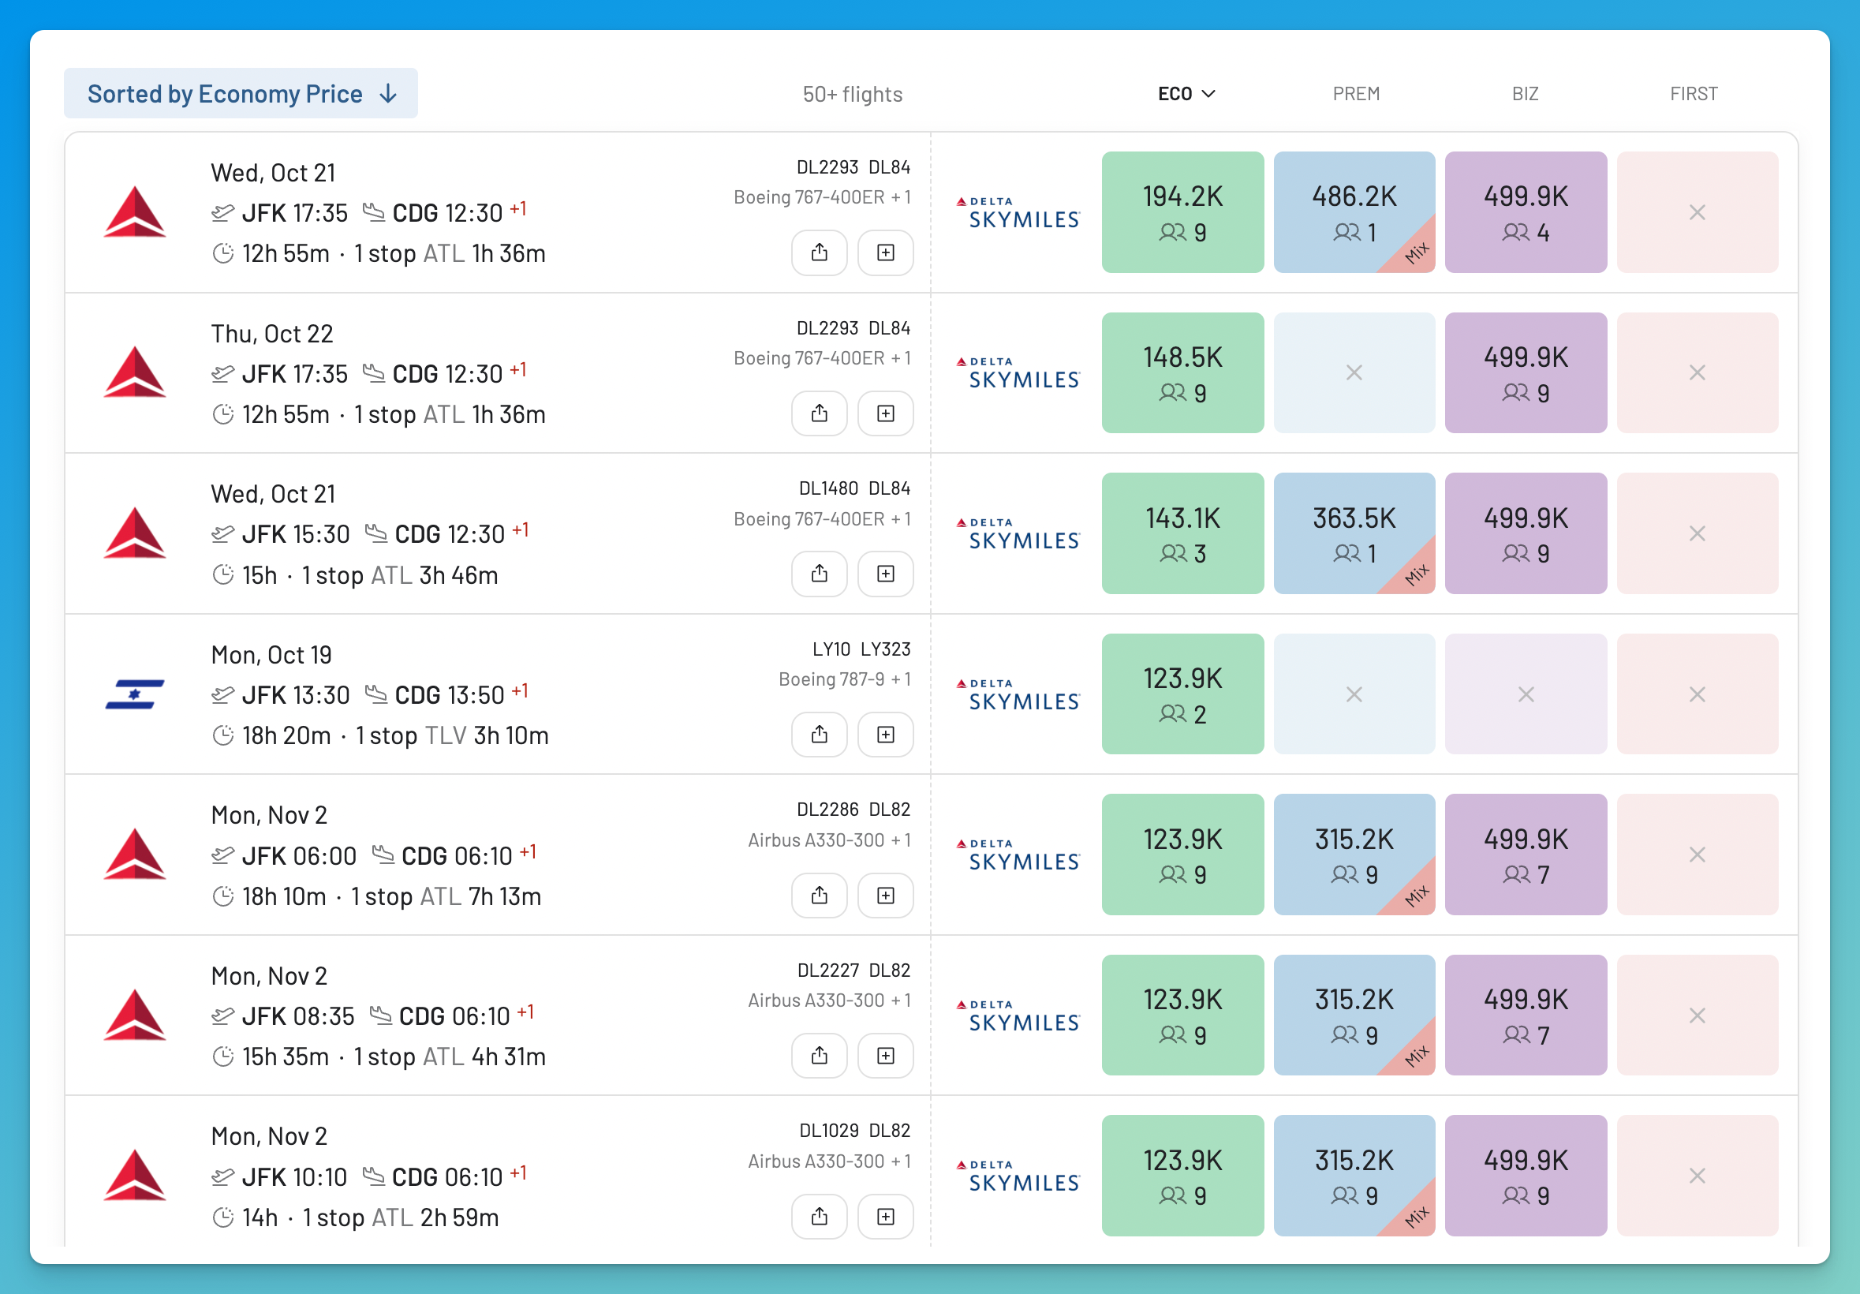Click unavailable first class cell on LY10 row
Viewport: 1860px width, 1294px height.
(x=1698, y=694)
